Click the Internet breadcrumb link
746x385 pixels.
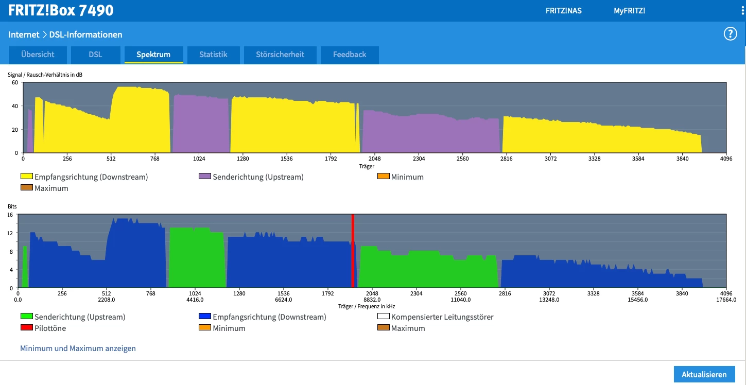click(x=24, y=34)
